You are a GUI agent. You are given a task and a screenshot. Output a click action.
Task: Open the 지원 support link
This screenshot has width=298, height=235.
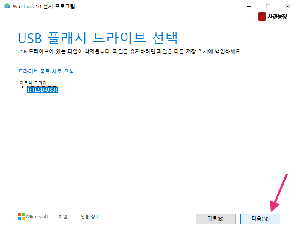(x=63, y=217)
